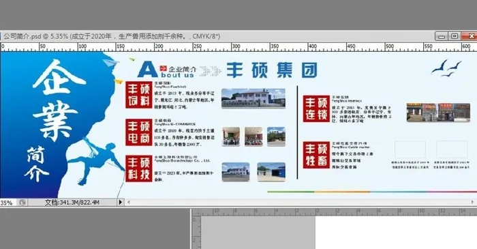The width and height of the screenshot is (477, 249).
Task: Click the flying birds graphic on canvas
Action: pyautogui.click(x=446, y=68)
